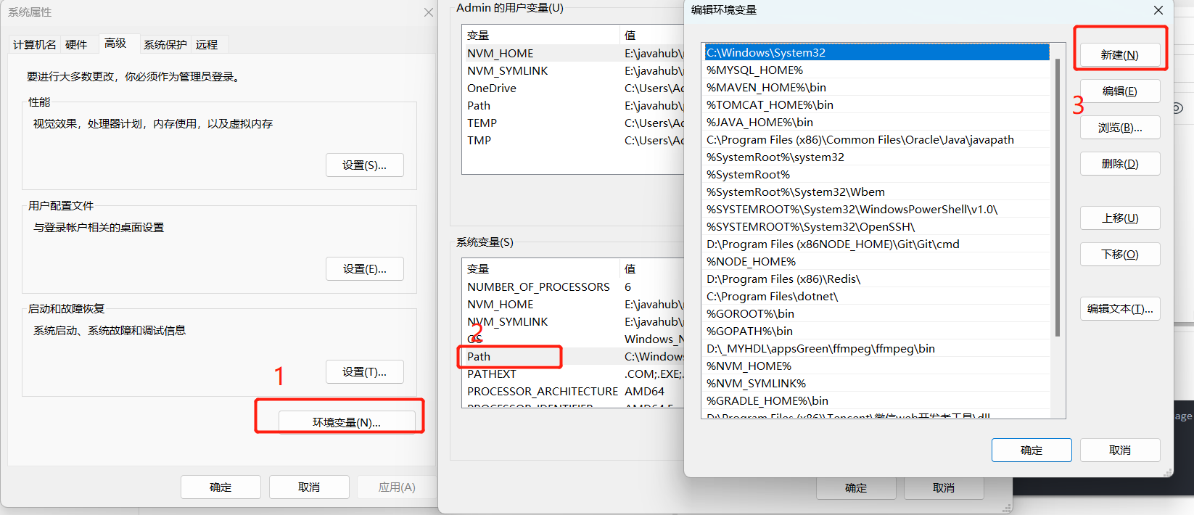Select the %MAVEN_HOME%\bin entry
The width and height of the screenshot is (1194, 515).
coord(766,88)
